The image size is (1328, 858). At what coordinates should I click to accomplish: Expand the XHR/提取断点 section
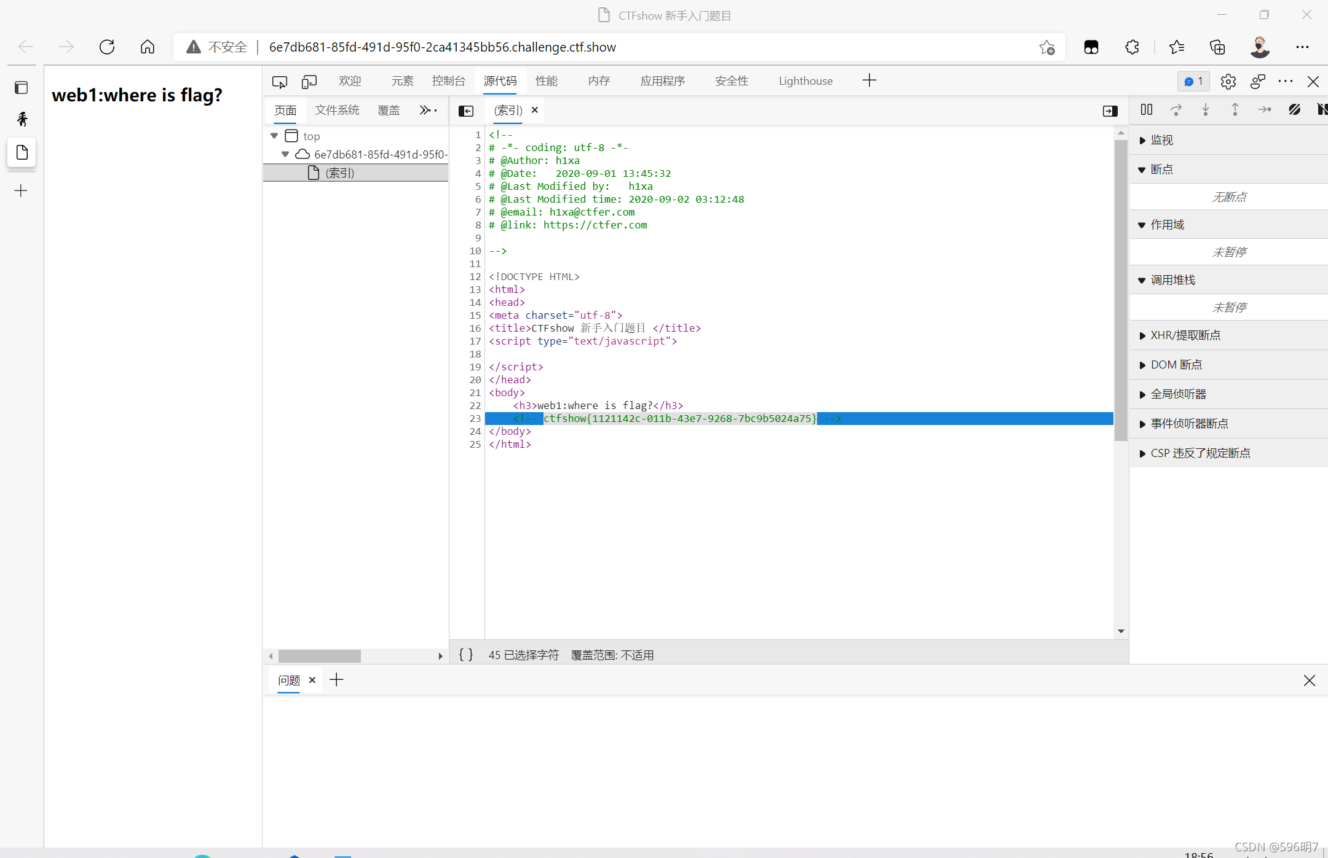(1229, 335)
